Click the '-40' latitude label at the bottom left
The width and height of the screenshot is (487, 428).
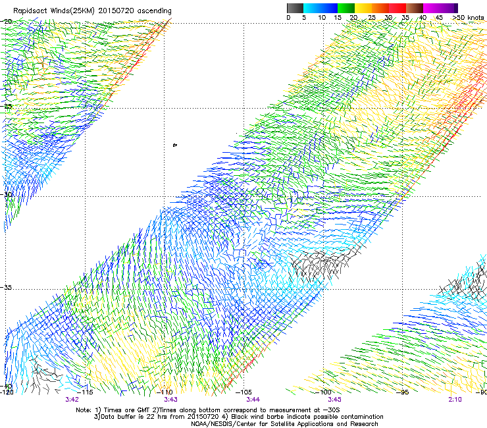[x=7, y=386]
